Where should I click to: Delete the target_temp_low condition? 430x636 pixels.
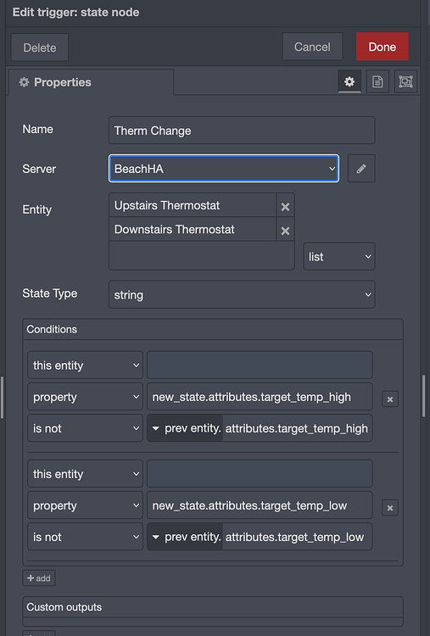click(390, 508)
